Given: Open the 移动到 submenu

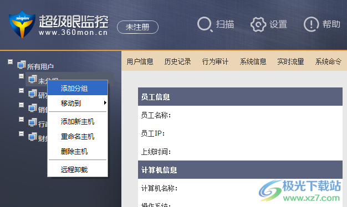Looking at the screenshot, I should click(x=78, y=103).
